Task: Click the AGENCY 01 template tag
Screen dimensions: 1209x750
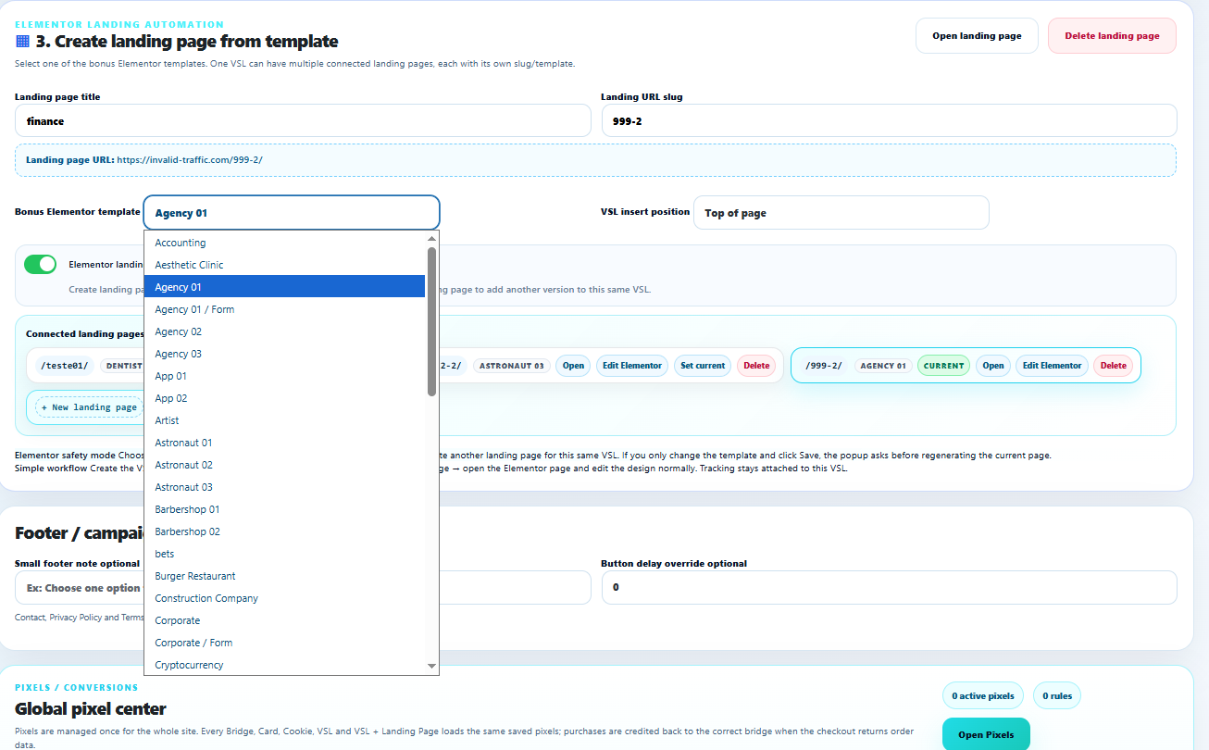Action: [x=883, y=366]
